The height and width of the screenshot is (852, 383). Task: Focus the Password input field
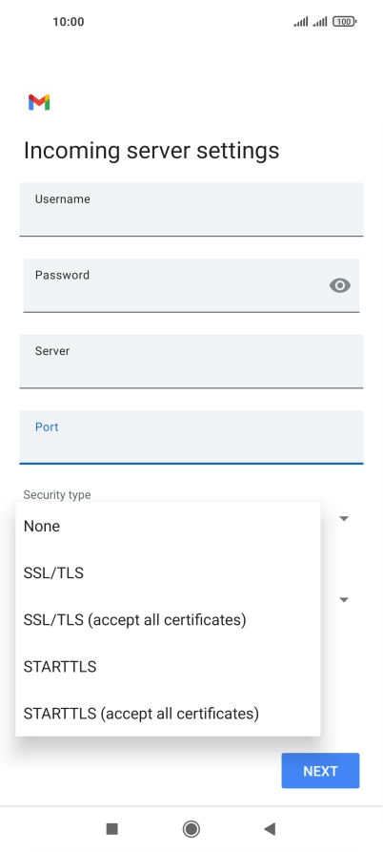tap(191, 285)
